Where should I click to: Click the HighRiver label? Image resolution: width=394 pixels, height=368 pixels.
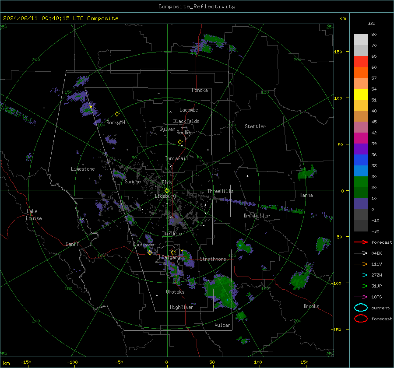(182, 307)
